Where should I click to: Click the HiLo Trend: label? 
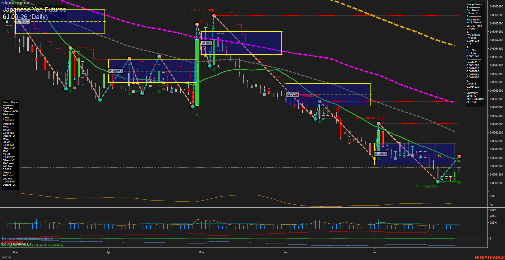click(x=473, y=20)
